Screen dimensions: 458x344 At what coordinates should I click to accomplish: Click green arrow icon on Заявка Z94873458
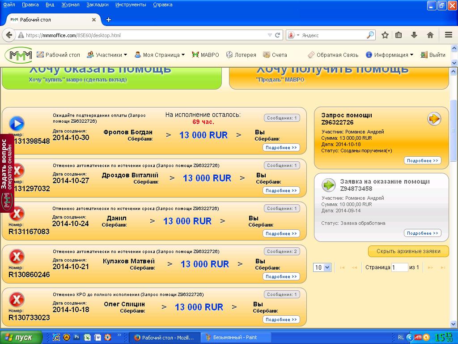pos(329,185)
